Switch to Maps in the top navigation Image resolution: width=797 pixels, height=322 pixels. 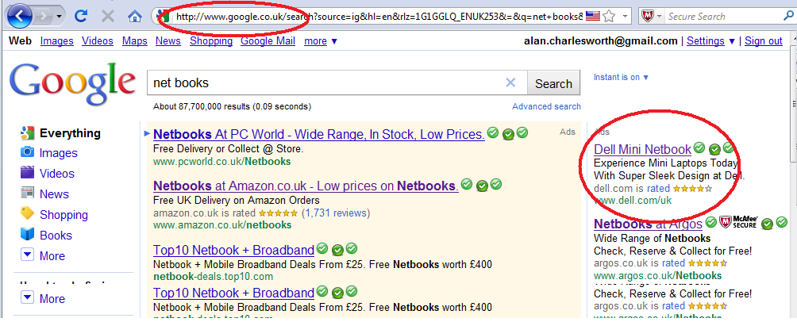tap(135, 41)
